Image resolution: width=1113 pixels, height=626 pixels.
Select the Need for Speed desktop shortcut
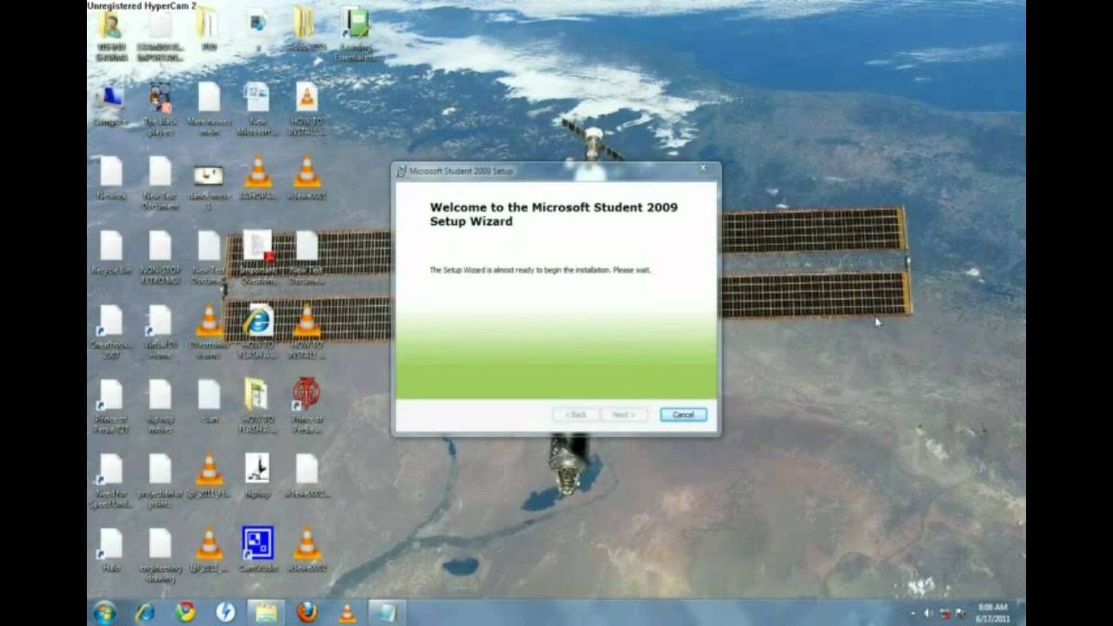click(111, 481)
